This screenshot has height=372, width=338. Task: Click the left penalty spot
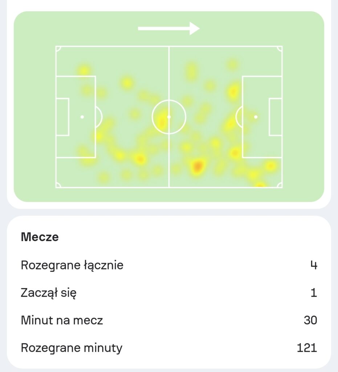point(82,117)
